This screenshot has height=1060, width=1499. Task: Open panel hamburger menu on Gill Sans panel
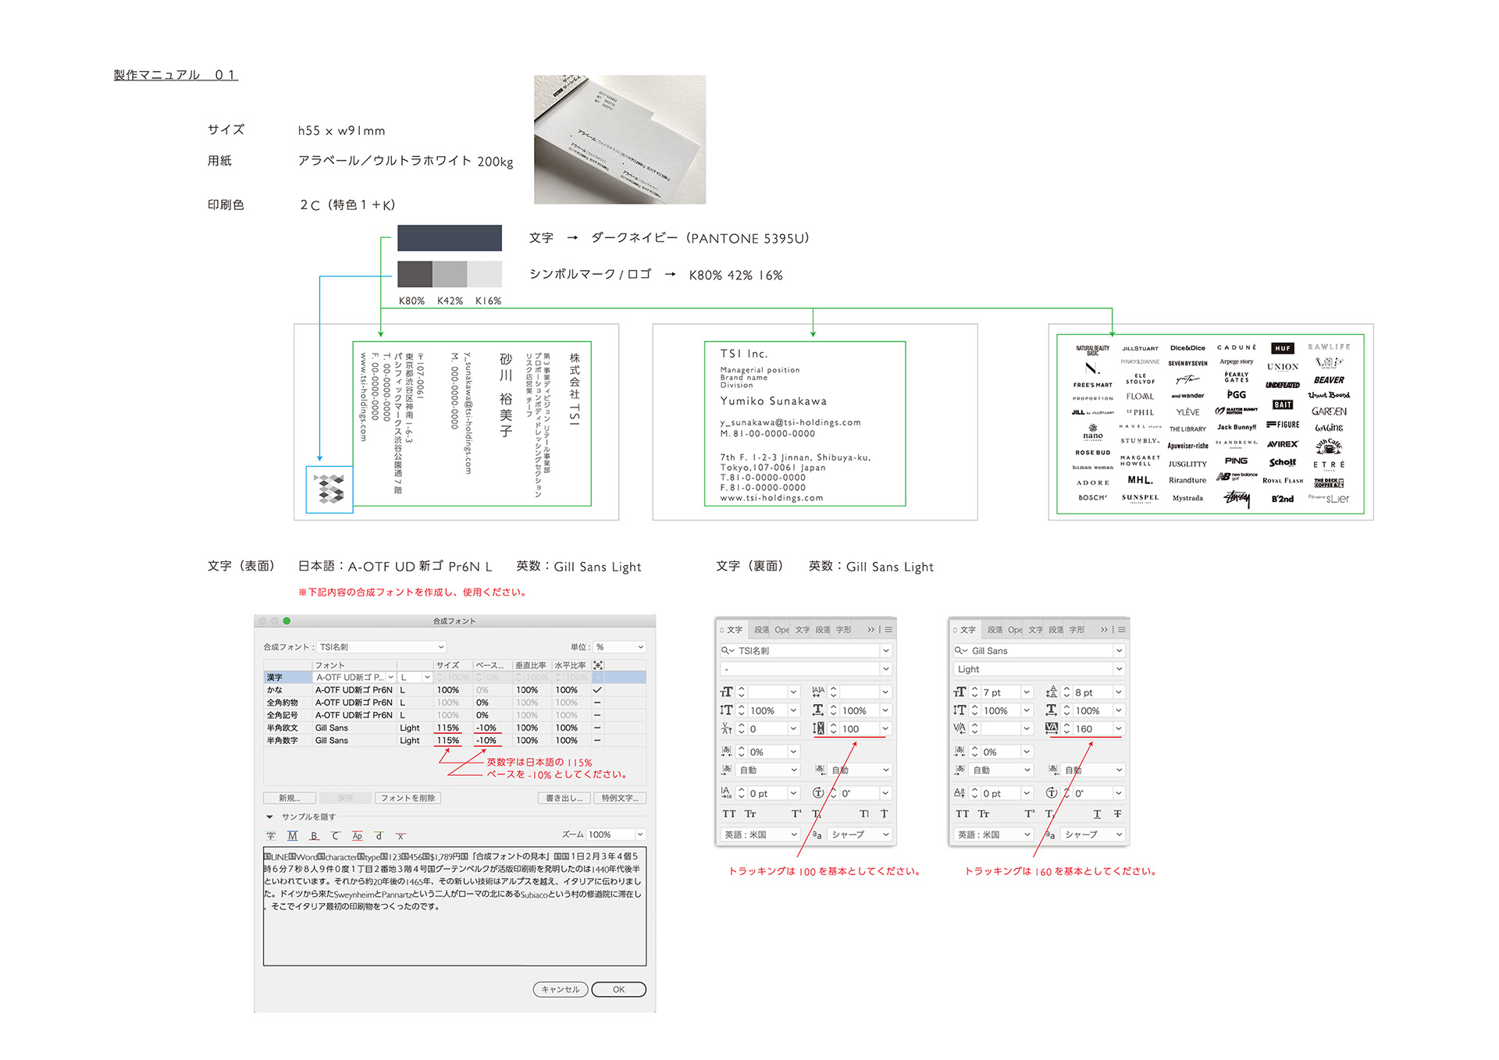[1122, 629]
